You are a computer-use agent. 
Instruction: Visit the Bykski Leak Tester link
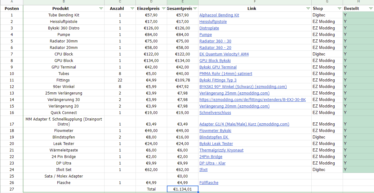(x=216, y=144)
